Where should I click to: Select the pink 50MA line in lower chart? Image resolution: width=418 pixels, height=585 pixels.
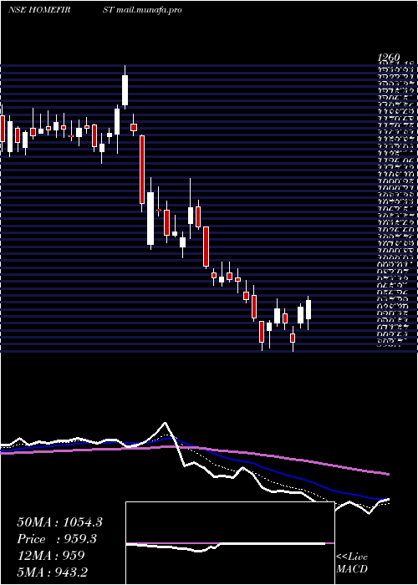click(195, 449)
